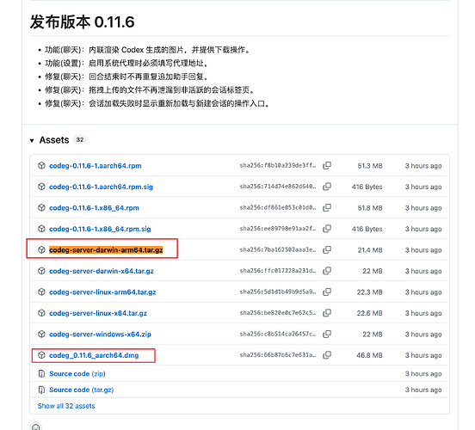Copy sha256 for codeg-0.11.6-1.x86_64.rpm

tap(327, 208)
